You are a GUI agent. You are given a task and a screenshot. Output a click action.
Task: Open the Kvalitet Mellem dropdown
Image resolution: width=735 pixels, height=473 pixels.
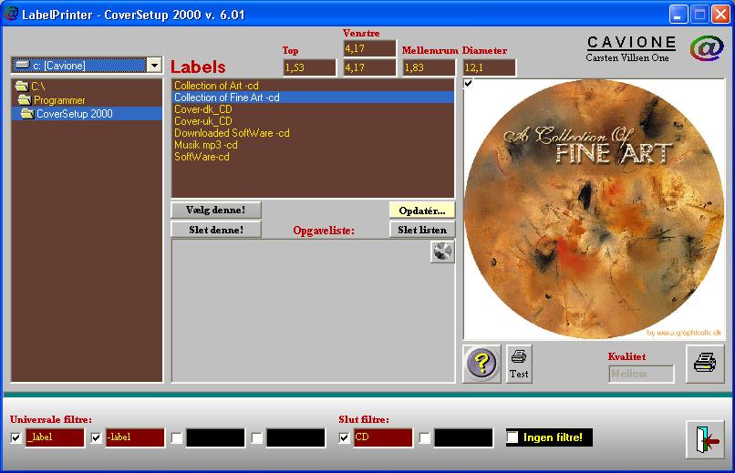pos(641,374)
